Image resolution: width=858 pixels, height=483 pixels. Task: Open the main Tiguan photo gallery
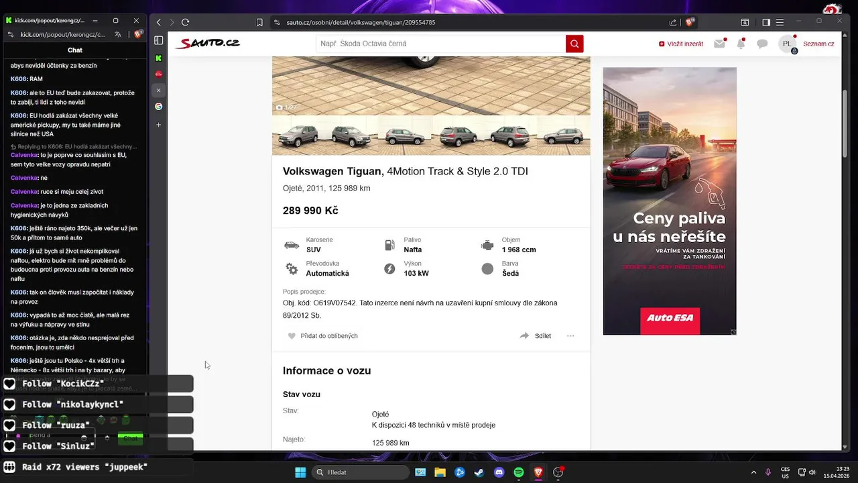point(431,86)
